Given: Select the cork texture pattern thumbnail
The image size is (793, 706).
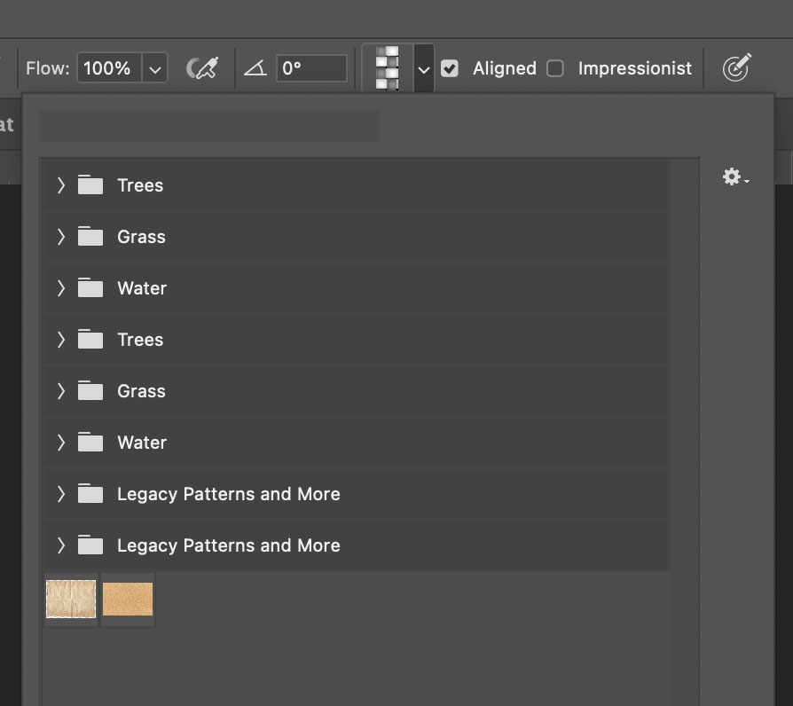Looking at the screenshot, I should point(127,599).
